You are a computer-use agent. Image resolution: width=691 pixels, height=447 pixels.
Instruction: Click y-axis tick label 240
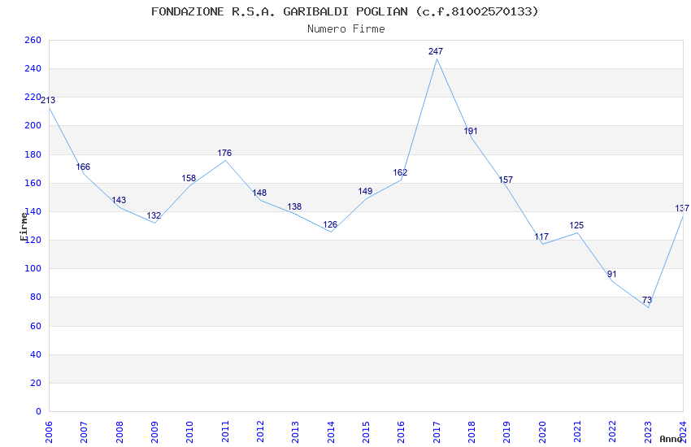(x=33, y=69)
